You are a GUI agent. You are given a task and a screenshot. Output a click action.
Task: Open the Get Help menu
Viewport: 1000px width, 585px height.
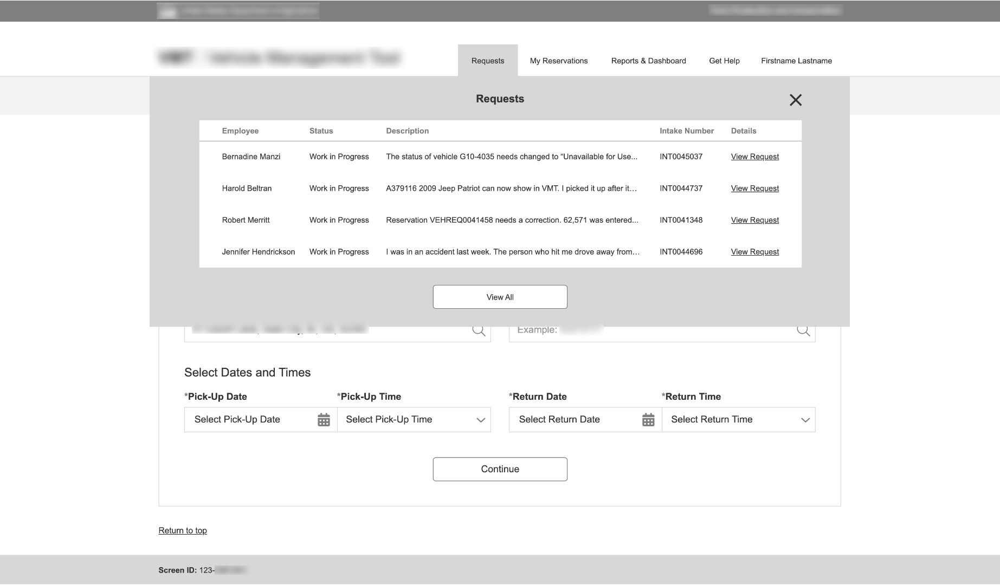click(724, 61)
